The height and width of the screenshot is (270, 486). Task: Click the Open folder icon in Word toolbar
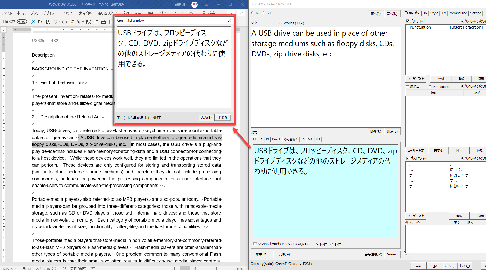[x=40, y=22]
